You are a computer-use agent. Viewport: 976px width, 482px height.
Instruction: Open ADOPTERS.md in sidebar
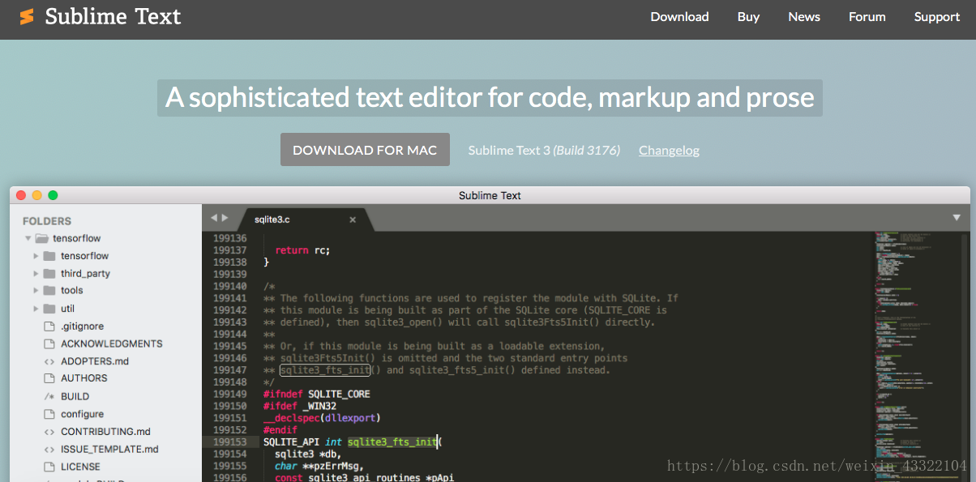95,361
